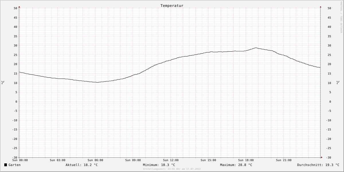The height and width of the screenshot is (172, 344).
Task: Click the left axis -30 label
Action: tap(15, 158)
